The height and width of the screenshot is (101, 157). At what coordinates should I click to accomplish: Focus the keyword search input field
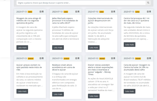point(81,3)
